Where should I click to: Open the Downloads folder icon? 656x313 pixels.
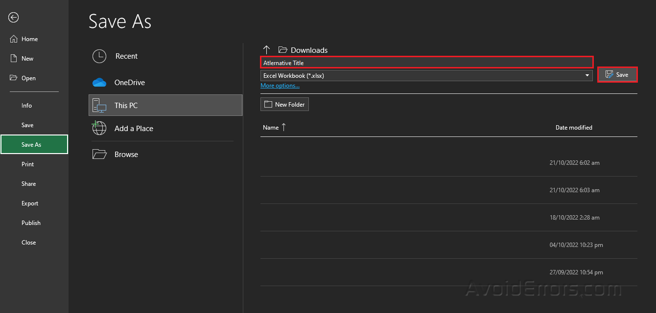(283, 49)
